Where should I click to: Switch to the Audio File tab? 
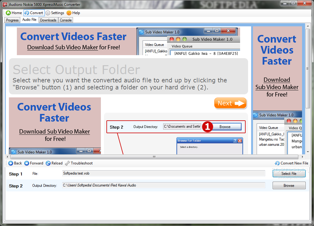coord(29,20)
